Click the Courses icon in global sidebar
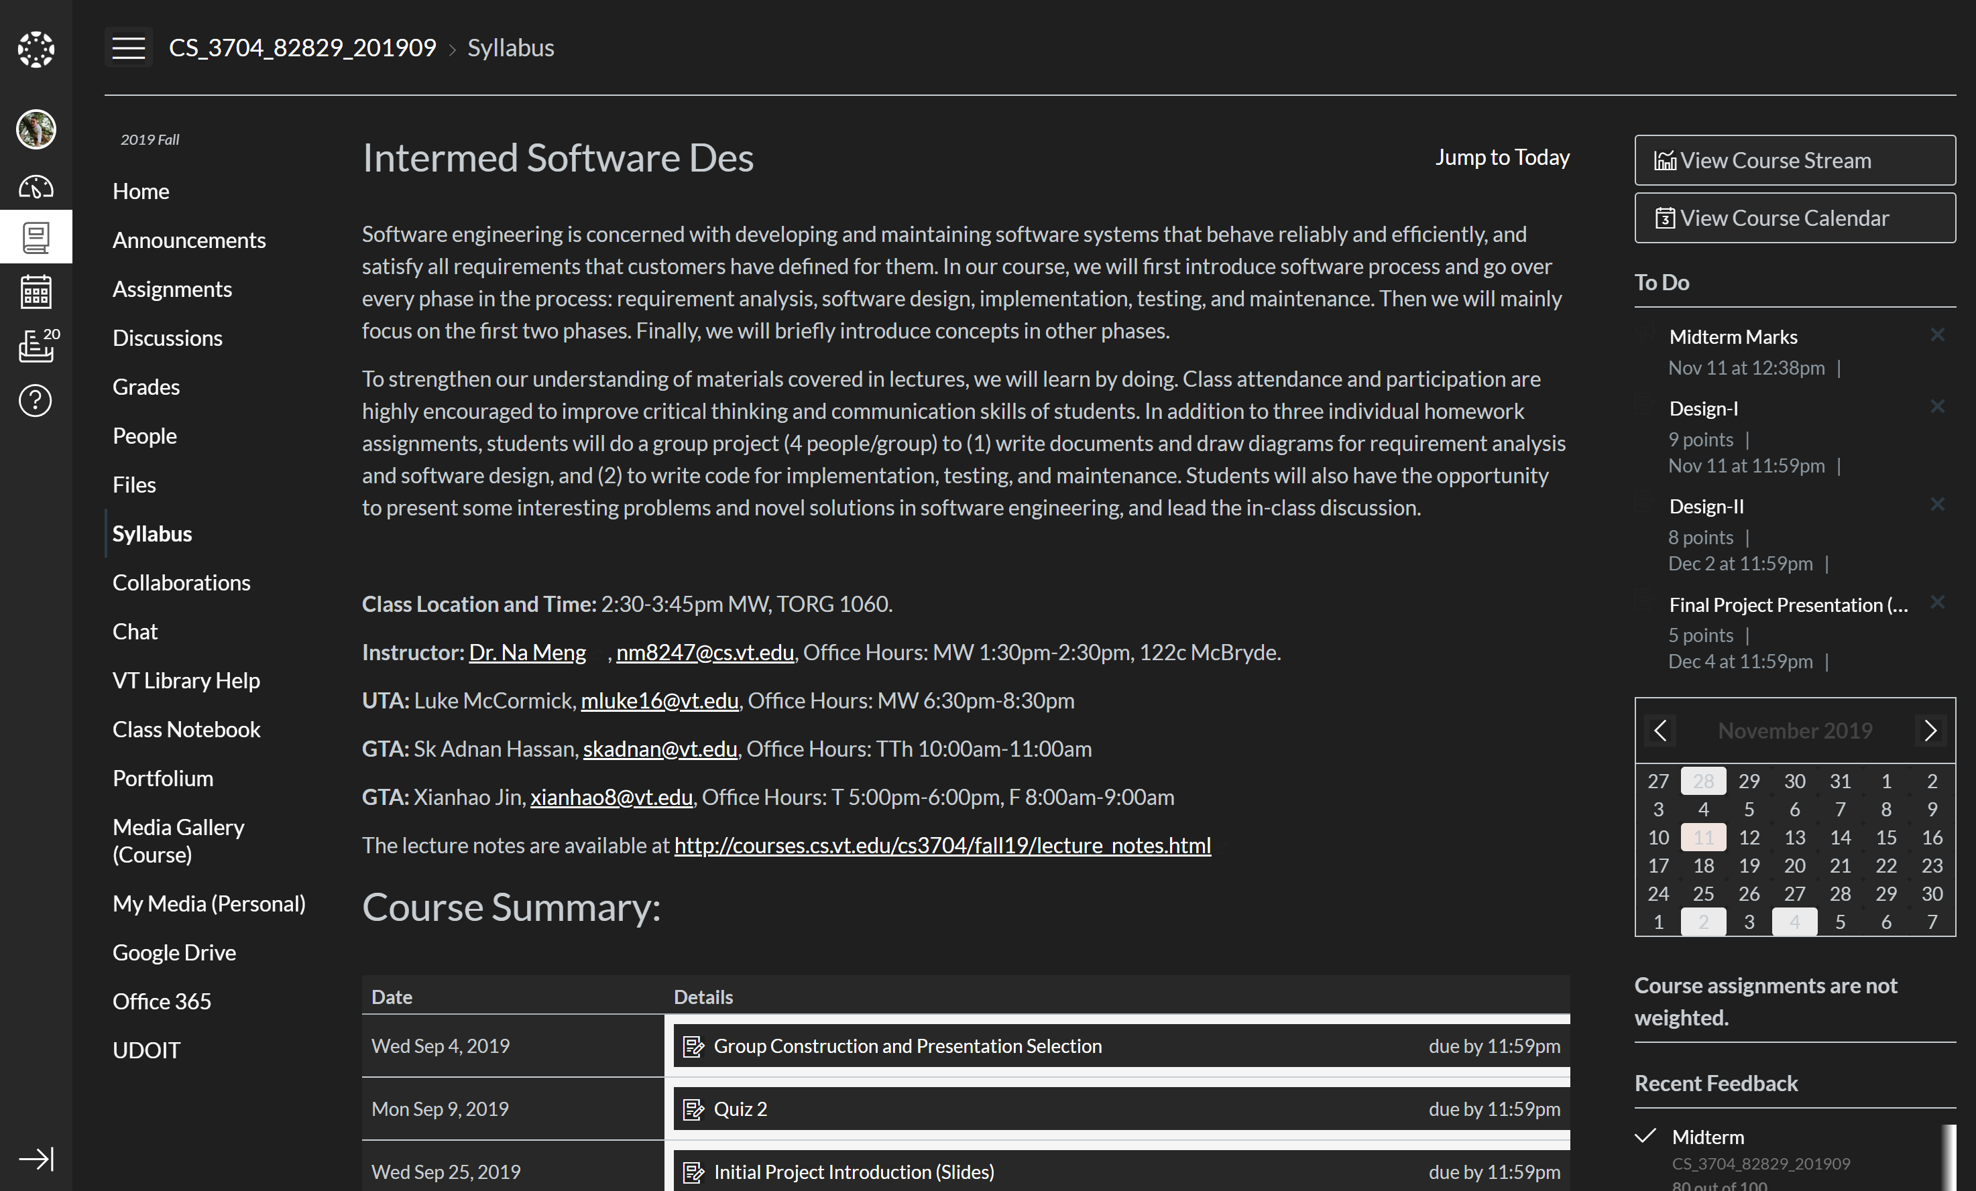The height and width of the screenshot is (1191, 1976). 36,237
